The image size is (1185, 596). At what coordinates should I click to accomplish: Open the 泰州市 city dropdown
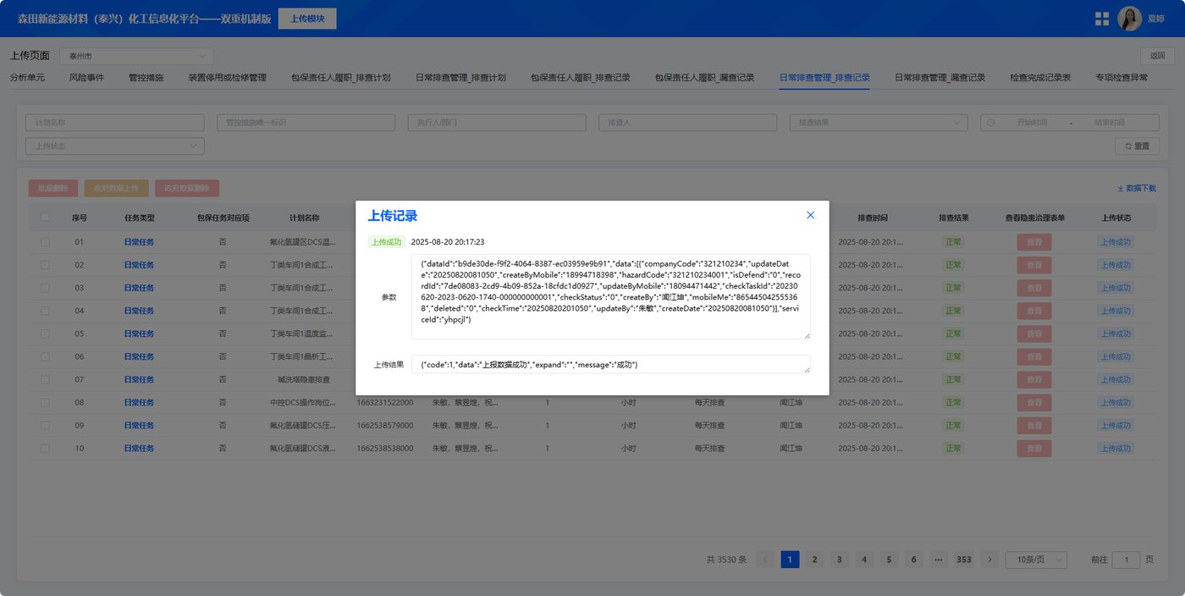(135, 56)
